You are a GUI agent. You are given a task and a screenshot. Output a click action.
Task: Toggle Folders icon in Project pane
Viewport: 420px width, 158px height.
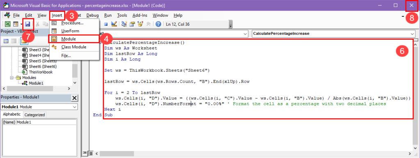click(24, 41)
